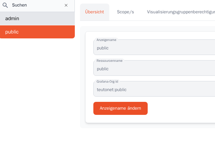Click the magnifier search icon
Viewport: 215px width, 164px height.
pyautogui.click(x=5, y=5)
